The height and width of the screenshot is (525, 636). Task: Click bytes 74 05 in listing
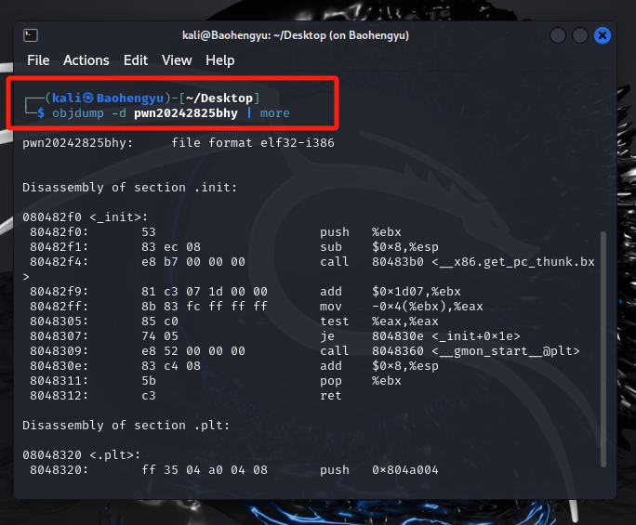[x=160, y=336]
